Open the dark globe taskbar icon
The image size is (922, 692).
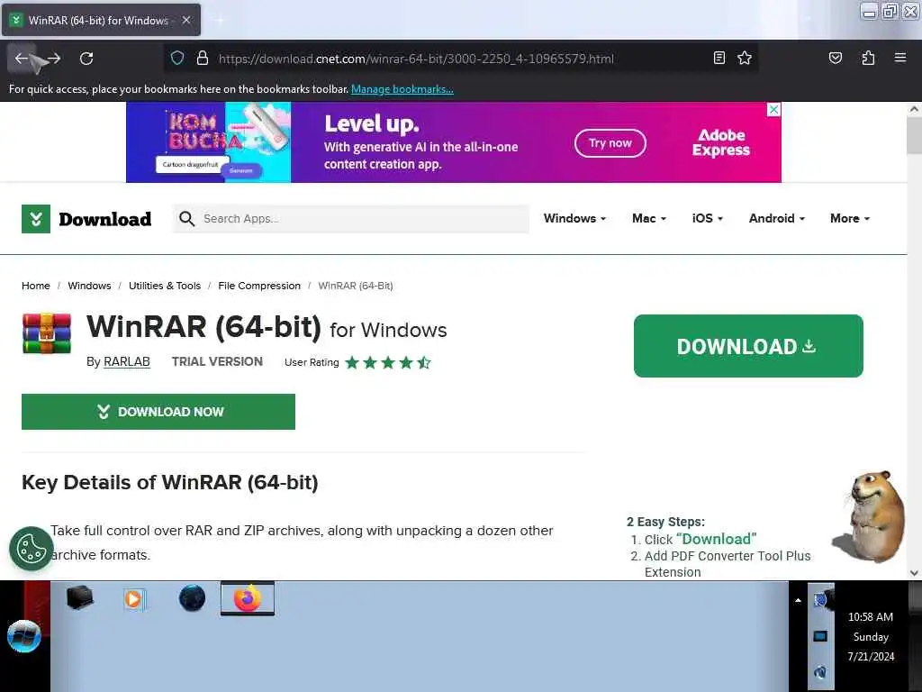pos(192,599)
